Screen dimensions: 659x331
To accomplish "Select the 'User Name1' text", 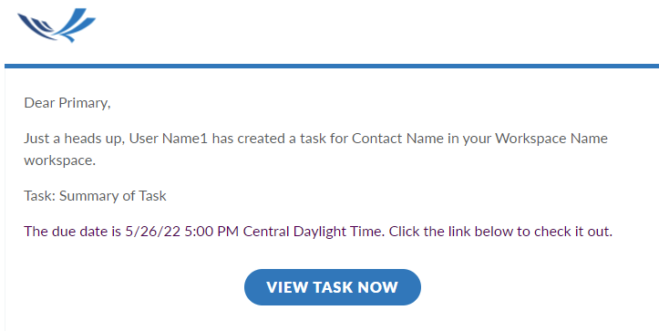I will [x=169, y=139].
